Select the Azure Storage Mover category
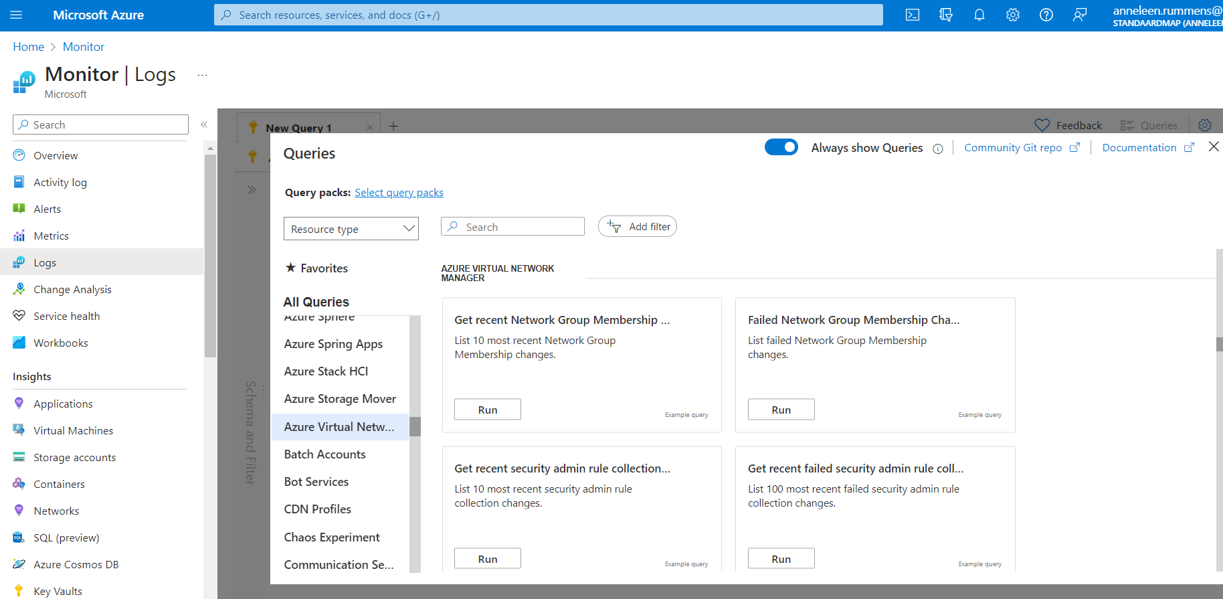1223x599 pixels. tap(340, 399)
